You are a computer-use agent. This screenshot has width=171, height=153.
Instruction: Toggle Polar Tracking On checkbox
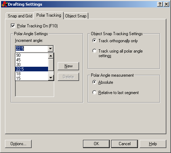pyautogui.click(x=13, y=26)
